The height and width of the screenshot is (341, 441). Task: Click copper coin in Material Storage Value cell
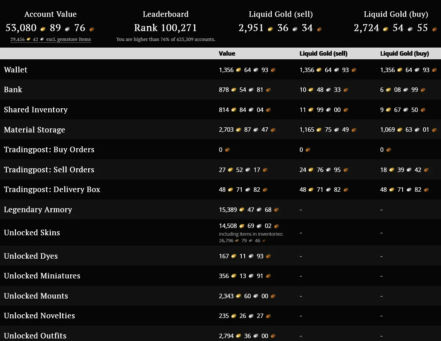[x=273, y=130]
